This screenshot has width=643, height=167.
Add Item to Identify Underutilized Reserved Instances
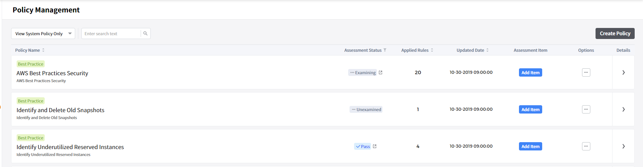tap(530, 146)
